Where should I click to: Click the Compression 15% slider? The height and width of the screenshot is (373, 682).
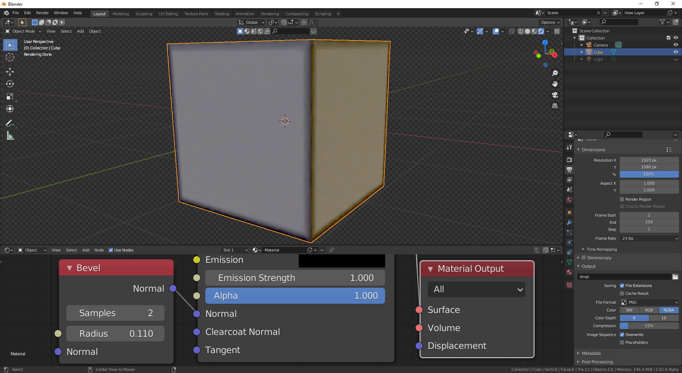coord(649,326)
